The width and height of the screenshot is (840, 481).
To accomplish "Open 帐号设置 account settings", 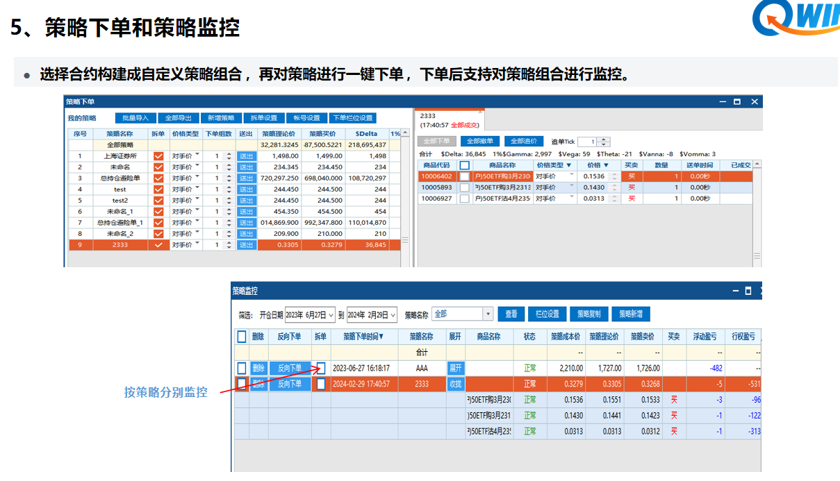I will click(307, 117).
